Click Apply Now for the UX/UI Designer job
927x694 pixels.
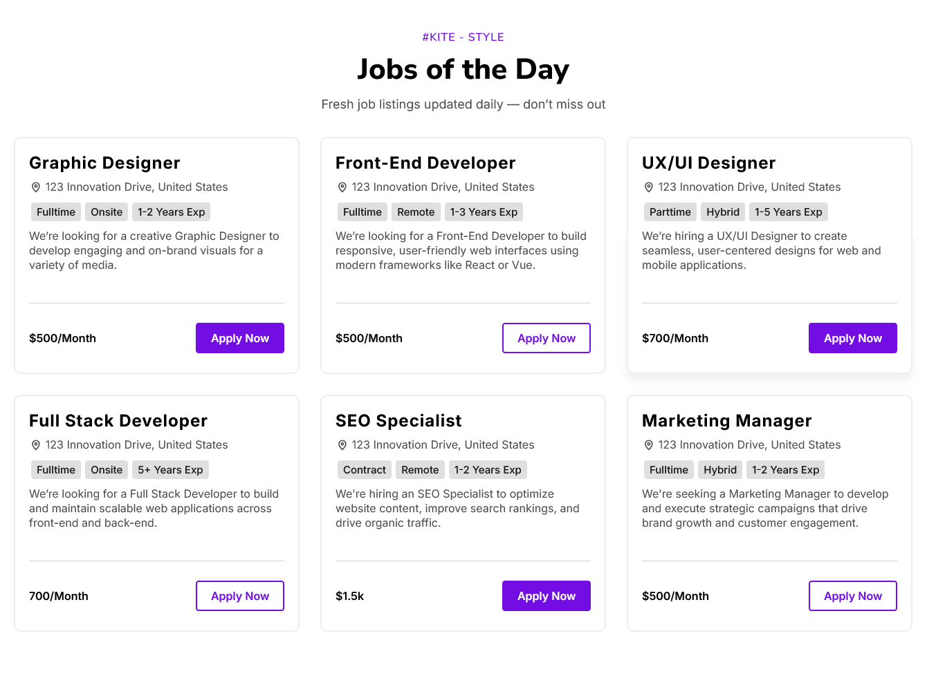point(852,338)
